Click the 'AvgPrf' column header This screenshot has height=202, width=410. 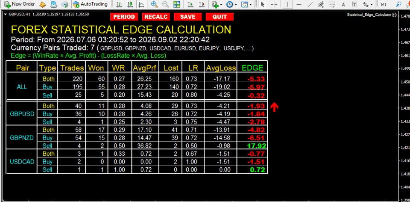tap(145, 68)
